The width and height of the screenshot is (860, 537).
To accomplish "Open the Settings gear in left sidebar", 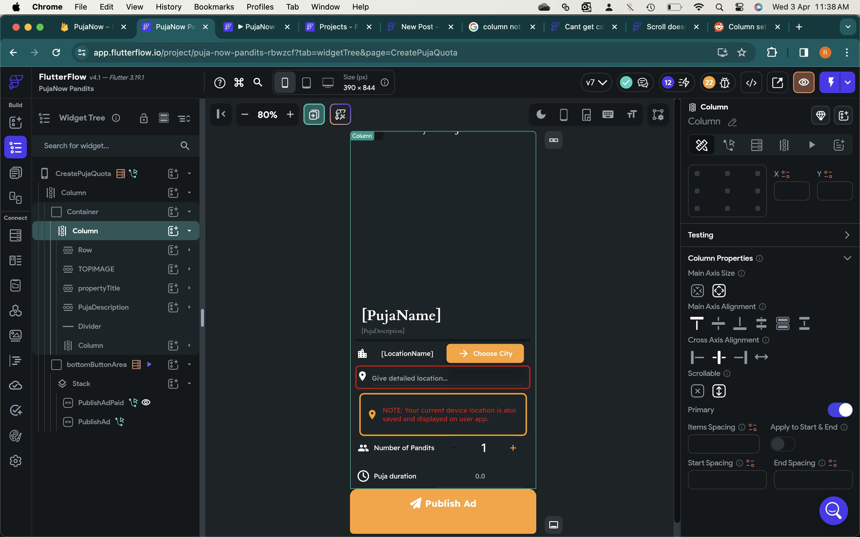I will [x=15, y=461].
